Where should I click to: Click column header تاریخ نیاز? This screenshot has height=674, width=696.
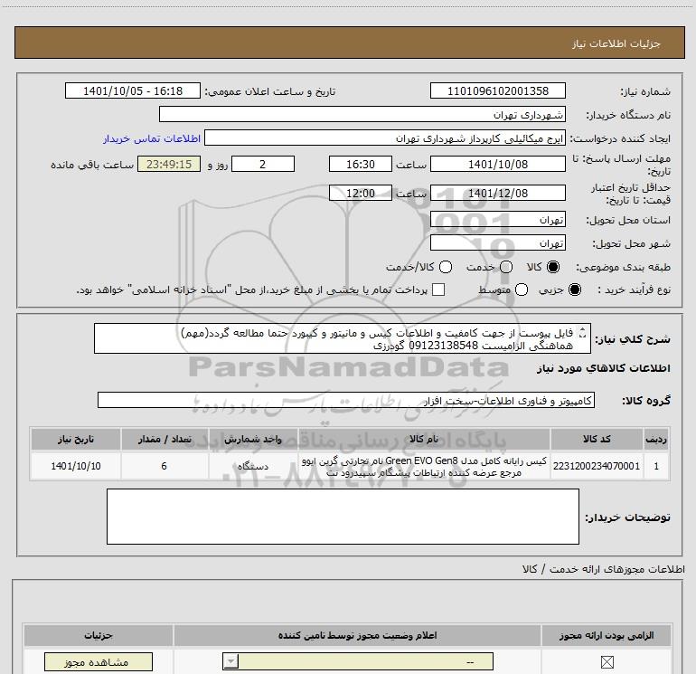pos(75,439)
